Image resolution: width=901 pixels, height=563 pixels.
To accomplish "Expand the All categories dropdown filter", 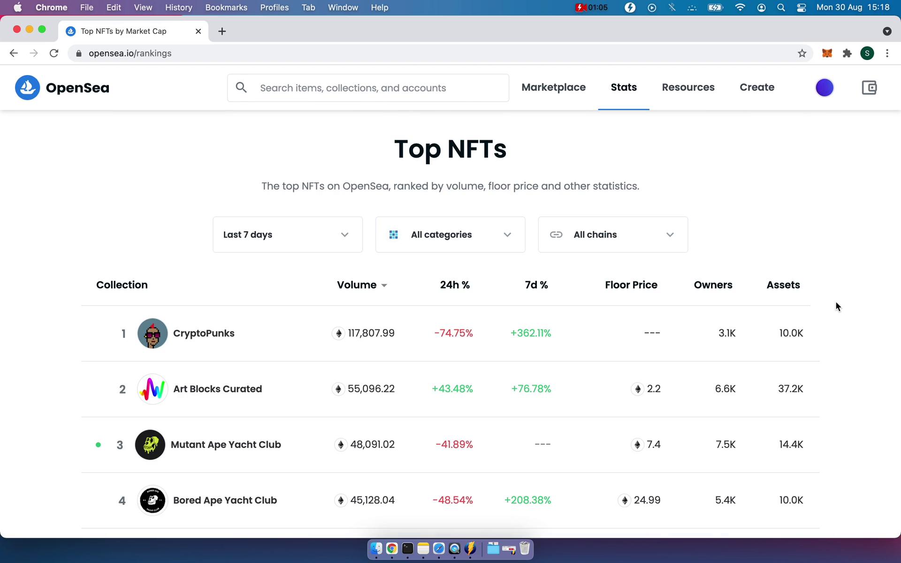I will (x=450, y=234).
